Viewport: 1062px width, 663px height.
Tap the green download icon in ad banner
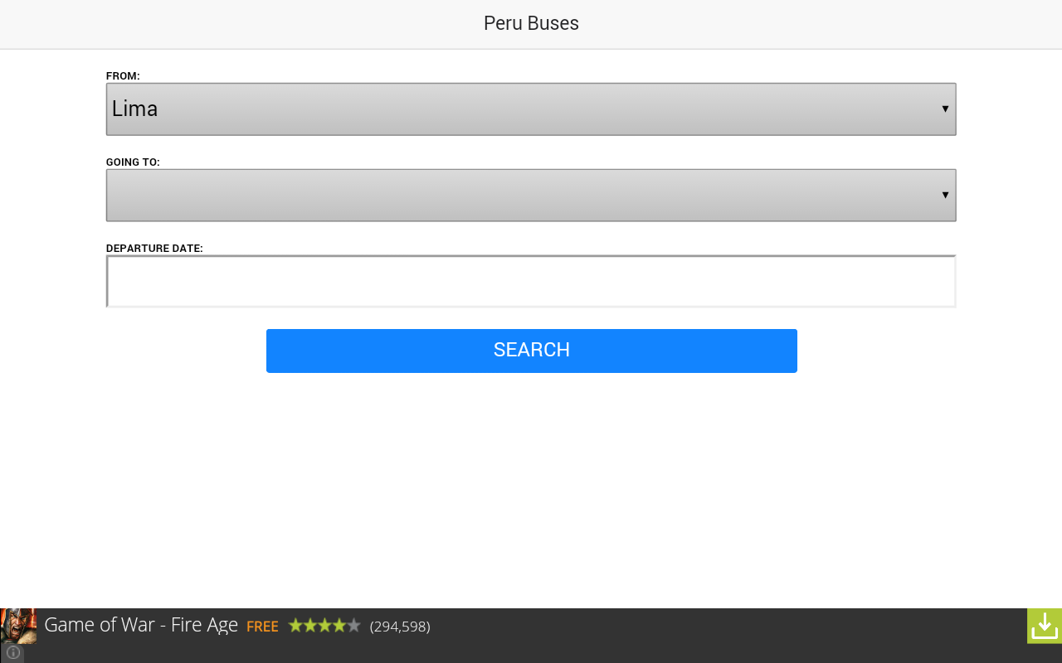[x=1045, y=626]
